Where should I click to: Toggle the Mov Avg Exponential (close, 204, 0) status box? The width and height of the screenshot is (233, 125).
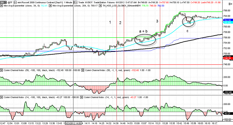(x=50, y=6)
